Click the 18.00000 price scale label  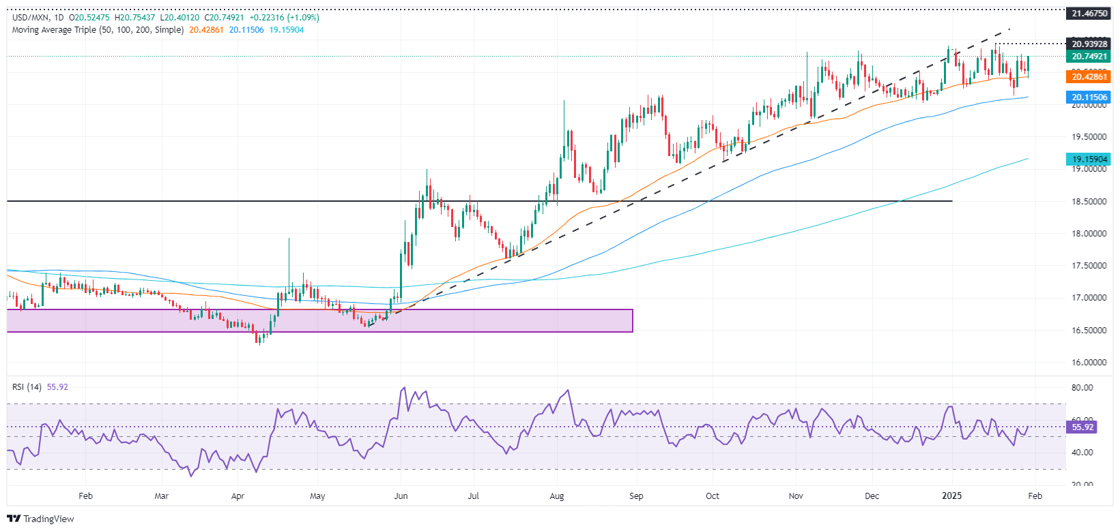[1089, 234]
